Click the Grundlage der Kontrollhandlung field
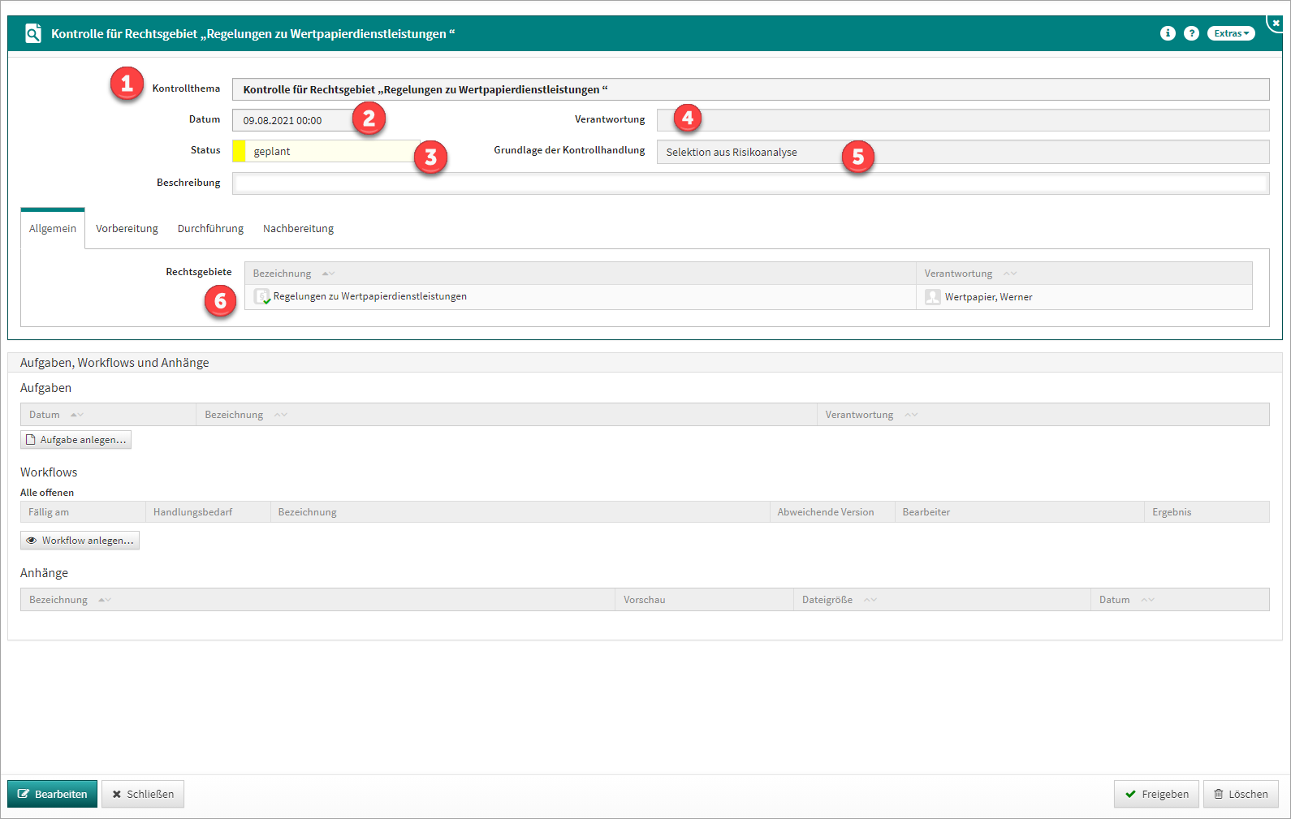The width and height of the screenshot is (1291, 819). coord(963,152)
